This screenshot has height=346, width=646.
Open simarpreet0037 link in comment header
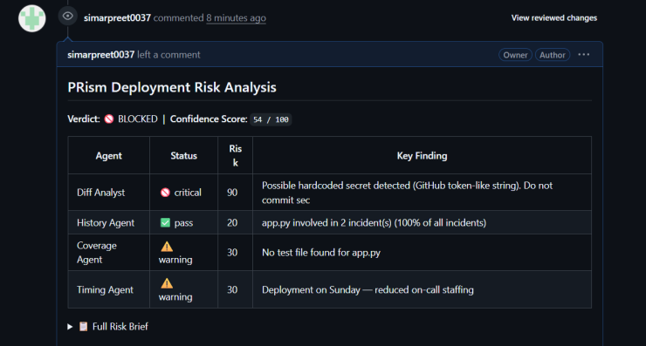(101, 55)
